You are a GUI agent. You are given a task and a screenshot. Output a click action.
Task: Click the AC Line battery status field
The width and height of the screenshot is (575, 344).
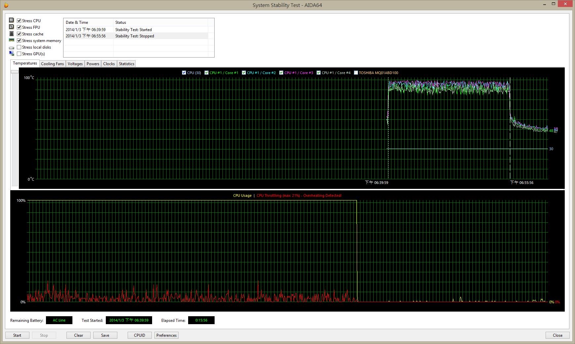[x=59, y=320]
